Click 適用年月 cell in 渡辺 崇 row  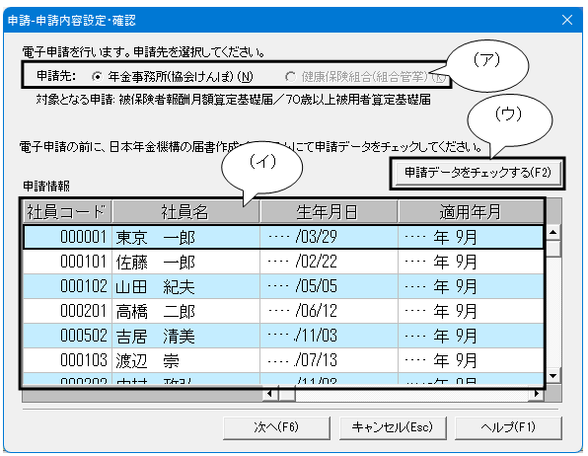point(471,360)
